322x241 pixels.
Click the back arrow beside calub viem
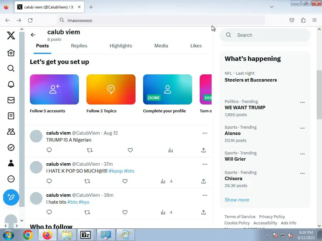click(x=33, y=35)
